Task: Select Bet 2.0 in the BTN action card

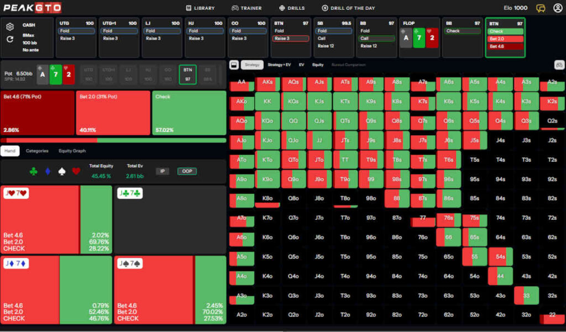Action: pyautogui.click(x=505, y=39)
